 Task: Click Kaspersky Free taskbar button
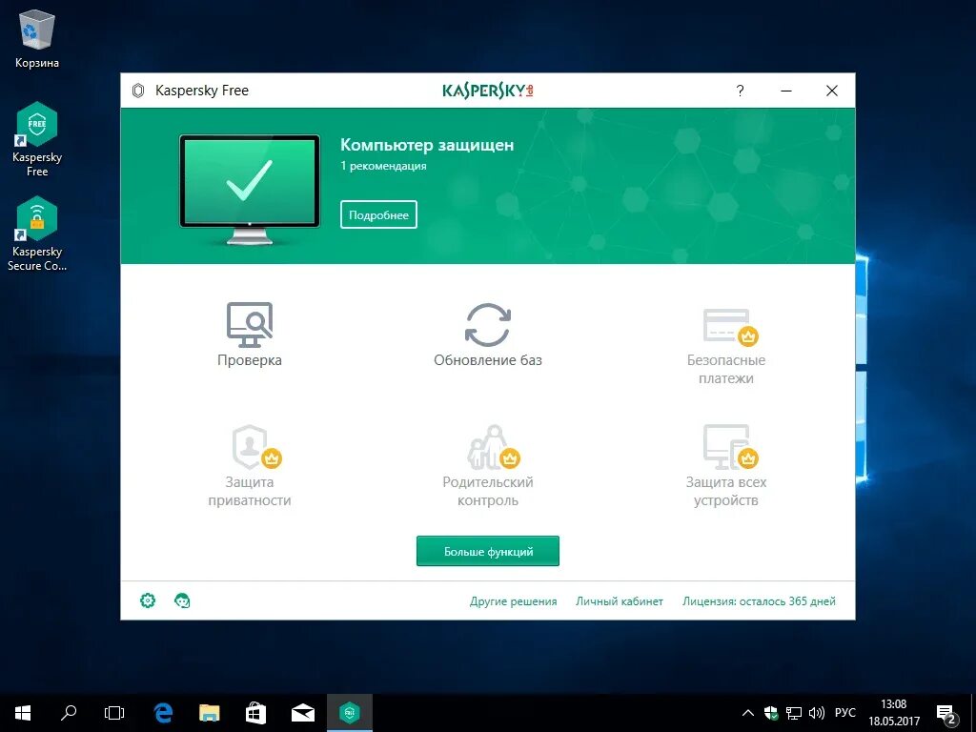pos(349,713)
